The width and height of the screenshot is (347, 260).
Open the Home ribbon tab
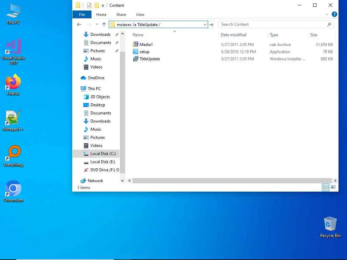[x=101, y=14]
